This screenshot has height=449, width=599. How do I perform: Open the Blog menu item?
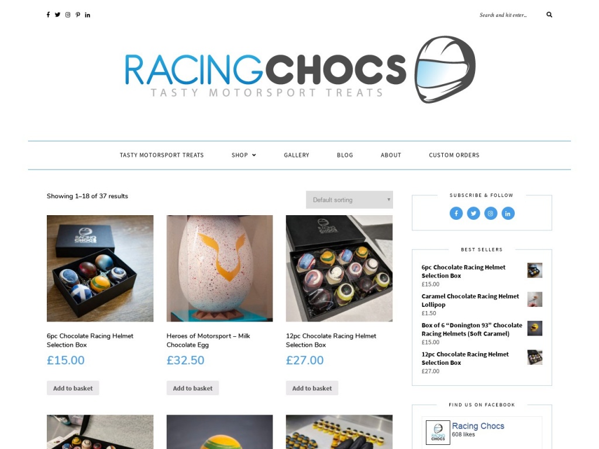point(345,155)
